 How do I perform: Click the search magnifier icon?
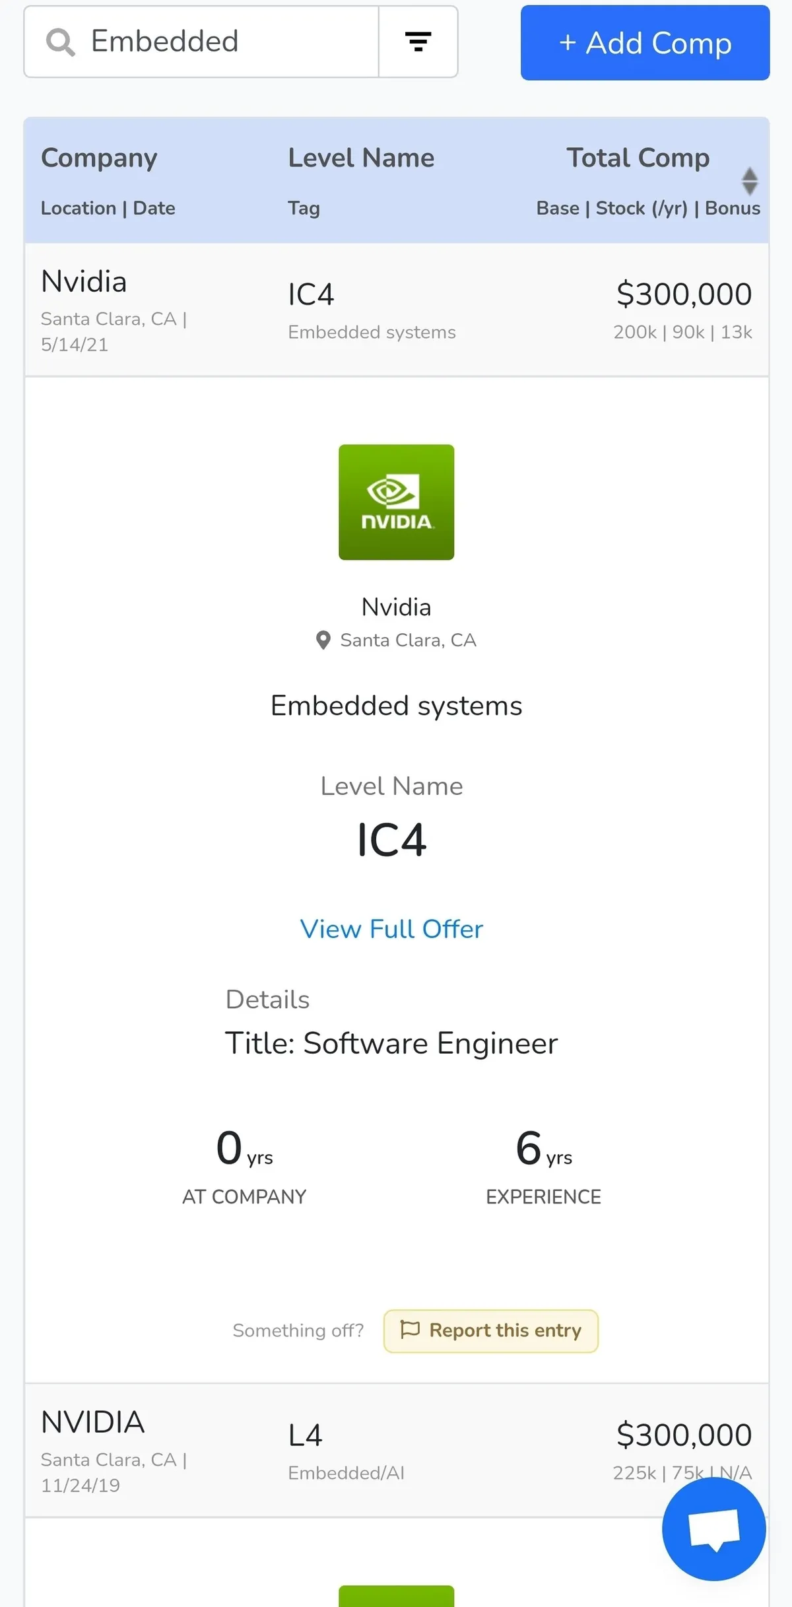60,42
